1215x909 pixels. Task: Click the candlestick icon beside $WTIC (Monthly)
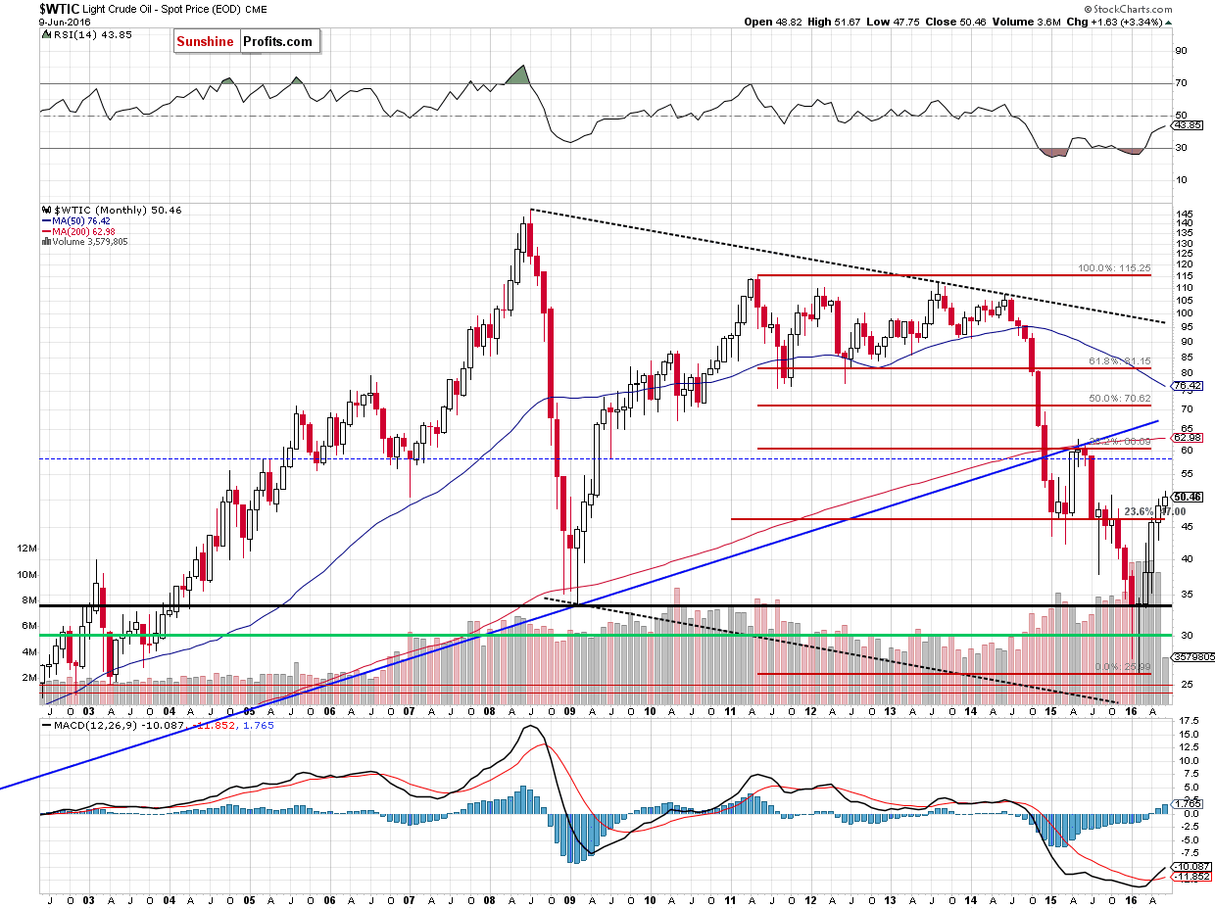[x=45, y=210]
